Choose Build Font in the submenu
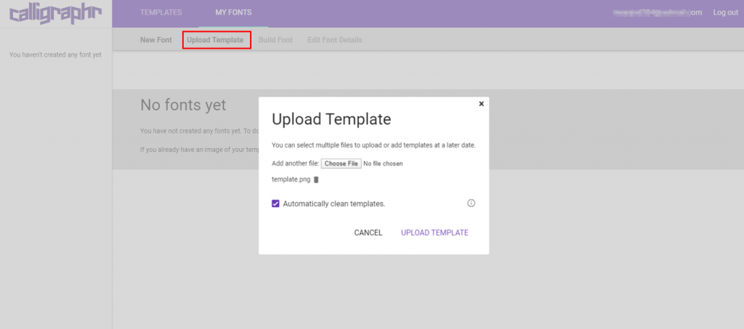Screen dimensions: 744x329 [x=275, y=40]
